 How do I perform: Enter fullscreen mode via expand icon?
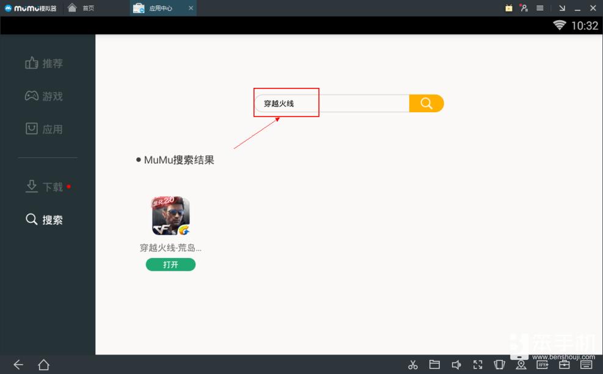[478, 364]
